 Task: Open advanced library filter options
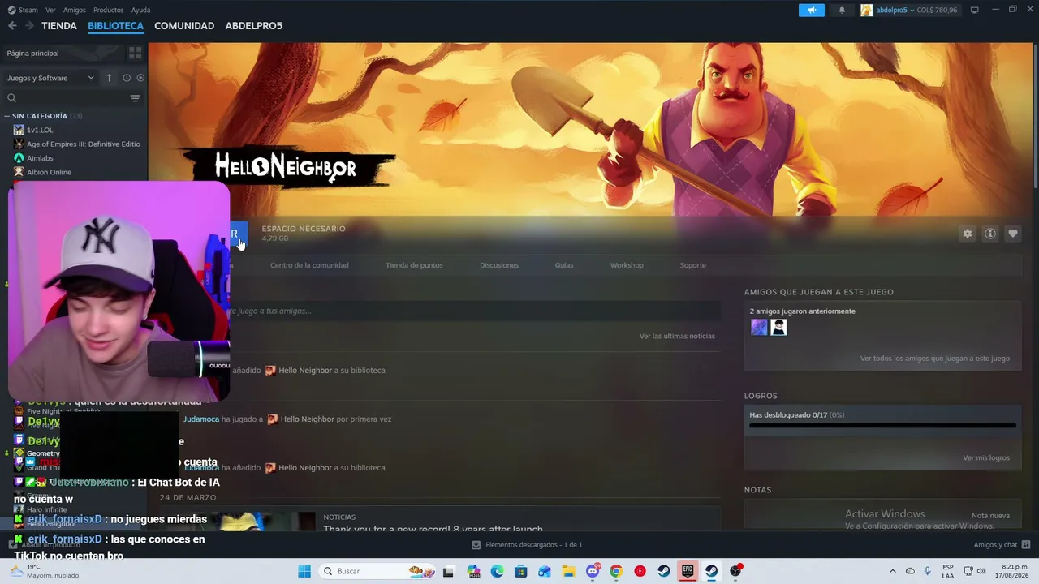135,98
